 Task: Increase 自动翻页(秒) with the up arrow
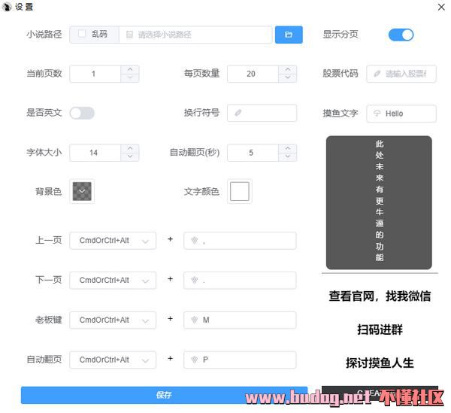(288, 148)
